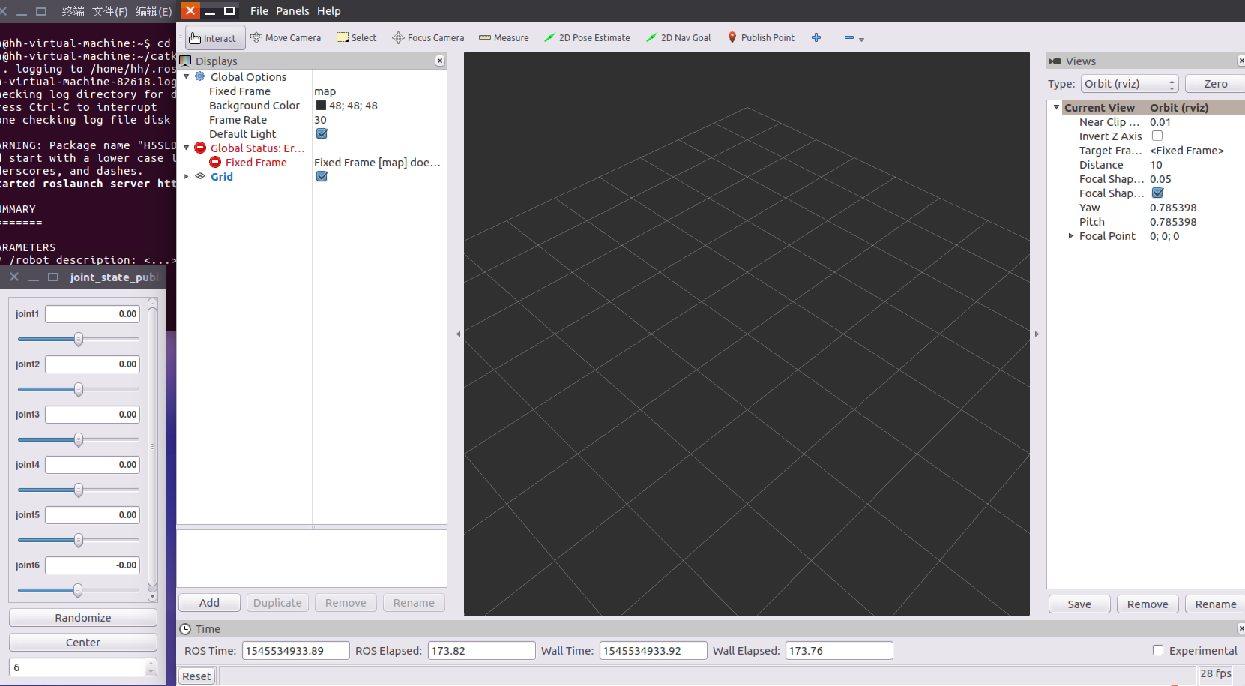Viewport: 1245px width, 686px height.
Task: Toggle the Grid display checkbox
Action: click(x=322, y=177)
